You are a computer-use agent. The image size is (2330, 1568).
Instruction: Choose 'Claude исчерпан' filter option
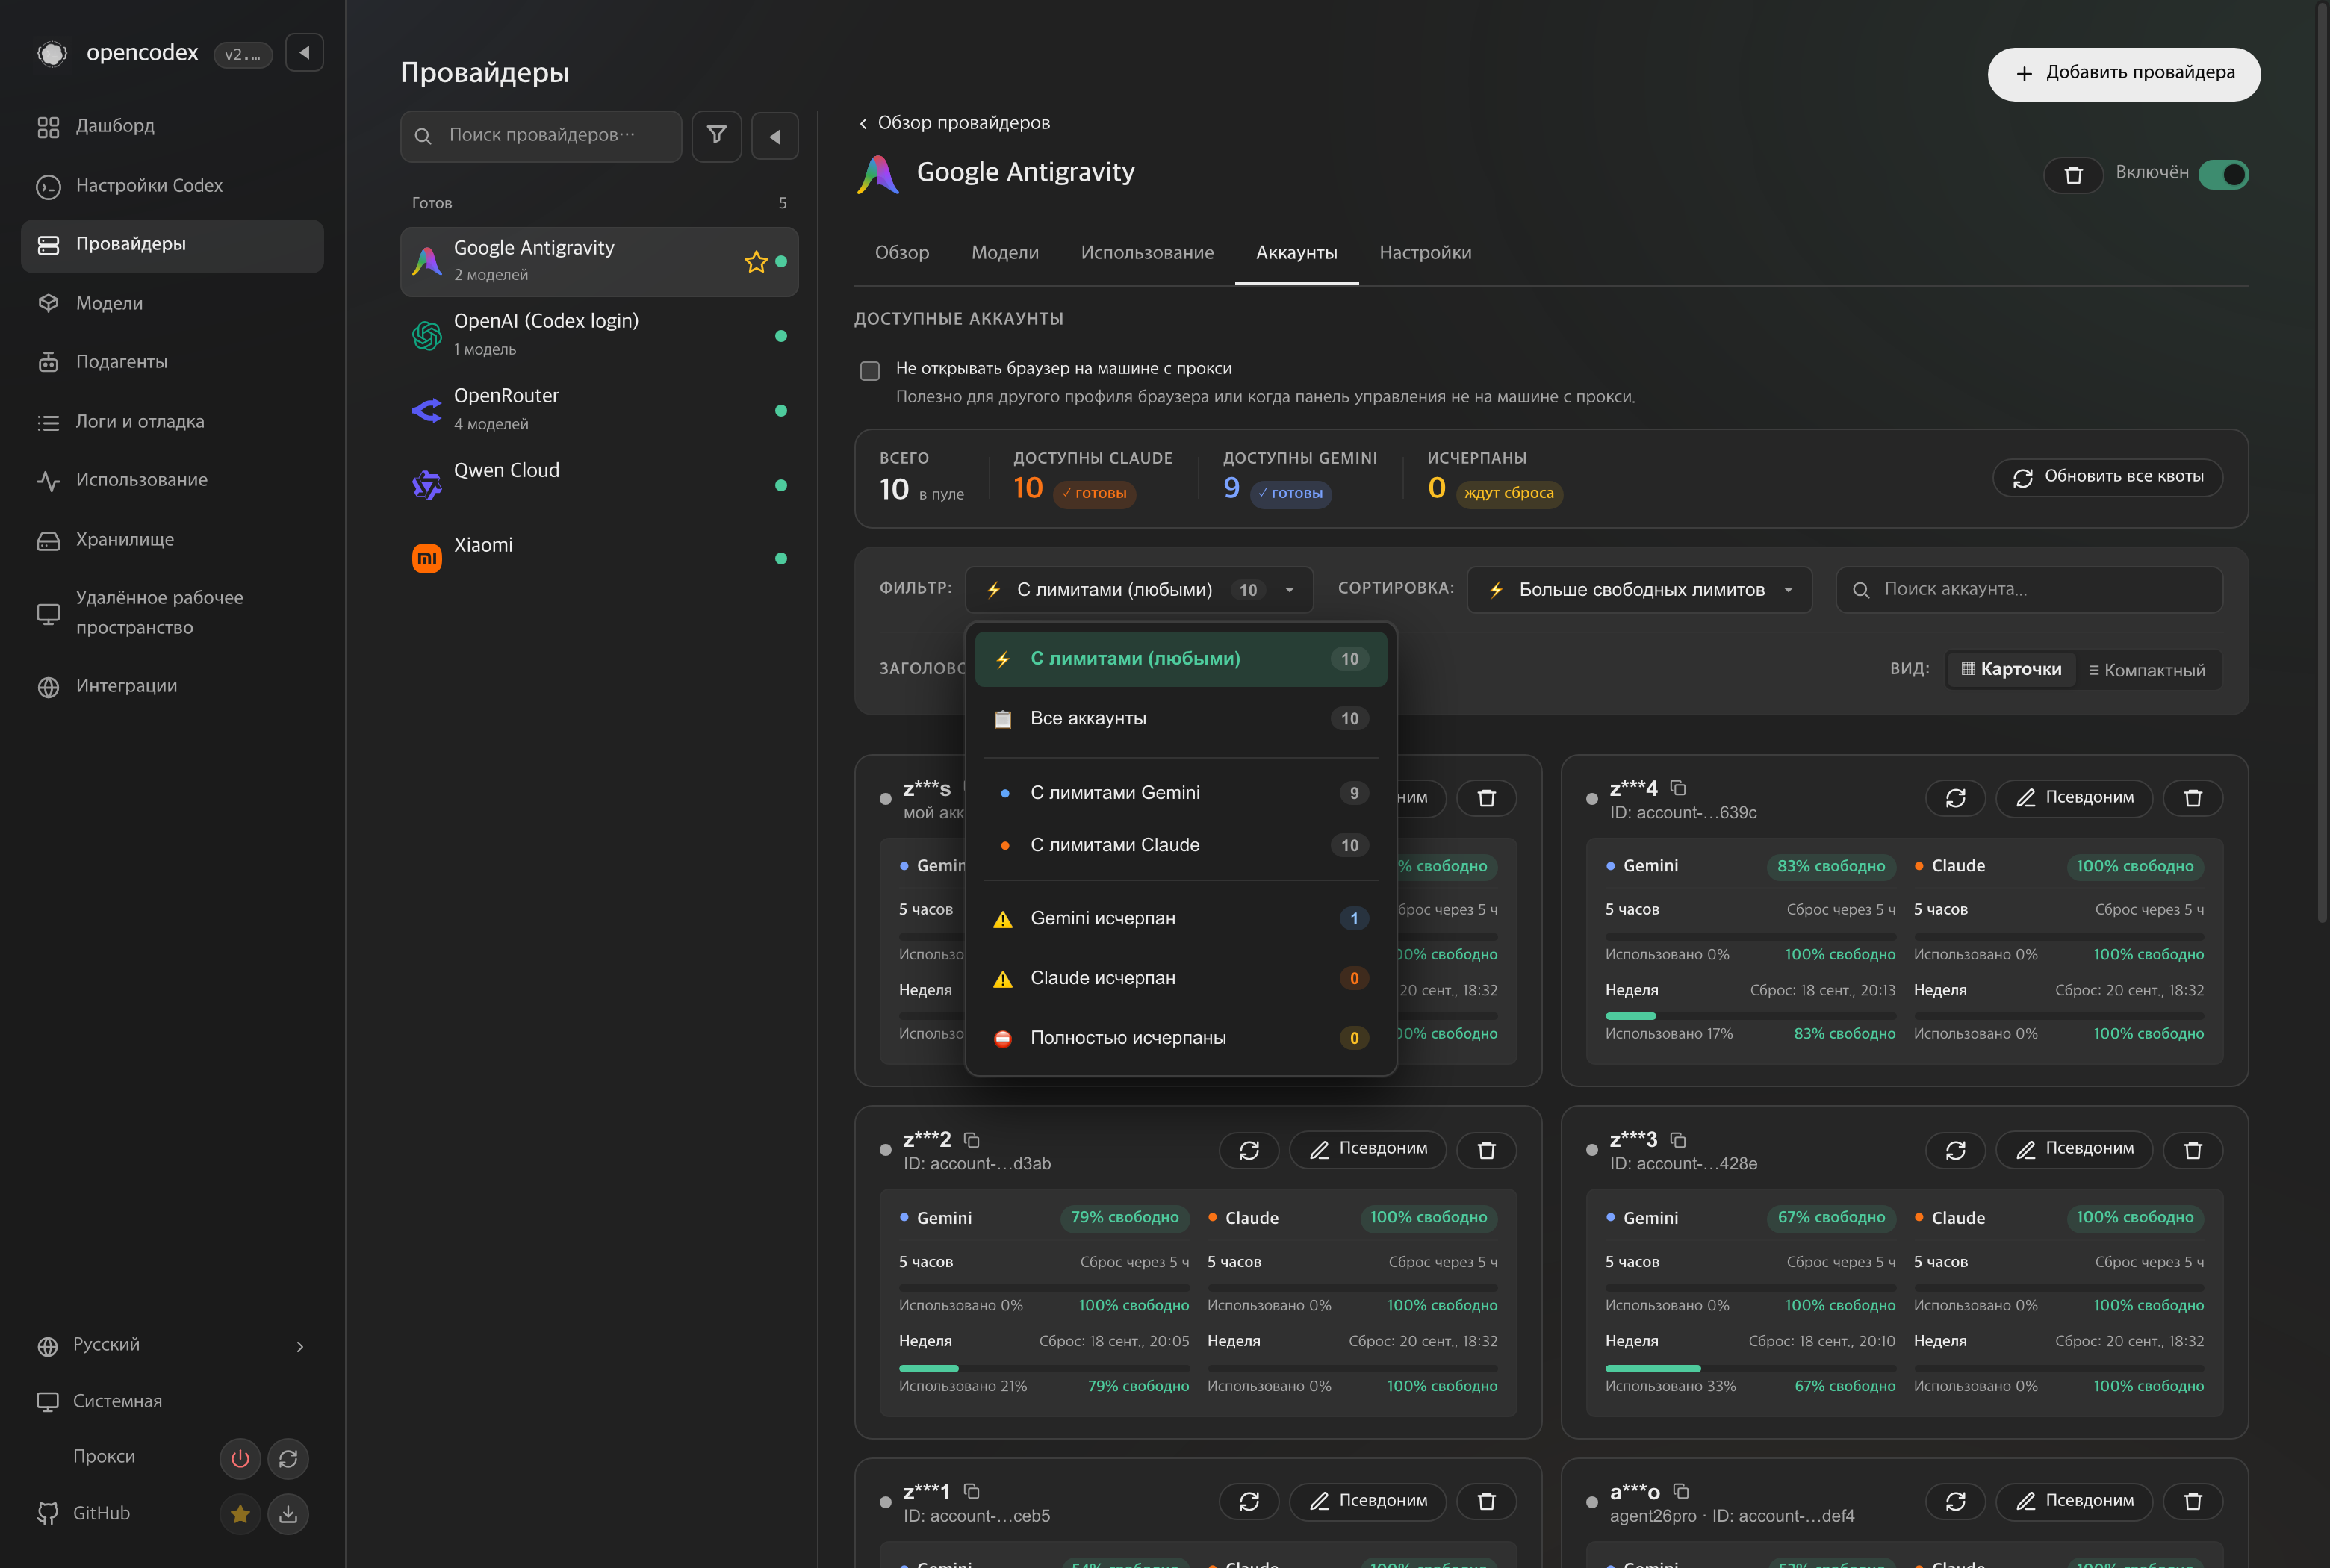(1181, 978)
